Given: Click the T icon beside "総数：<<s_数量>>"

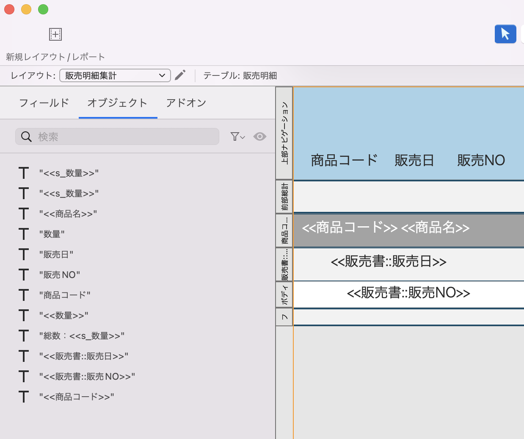Looking at the screenshot, I should tap(24, 336).
